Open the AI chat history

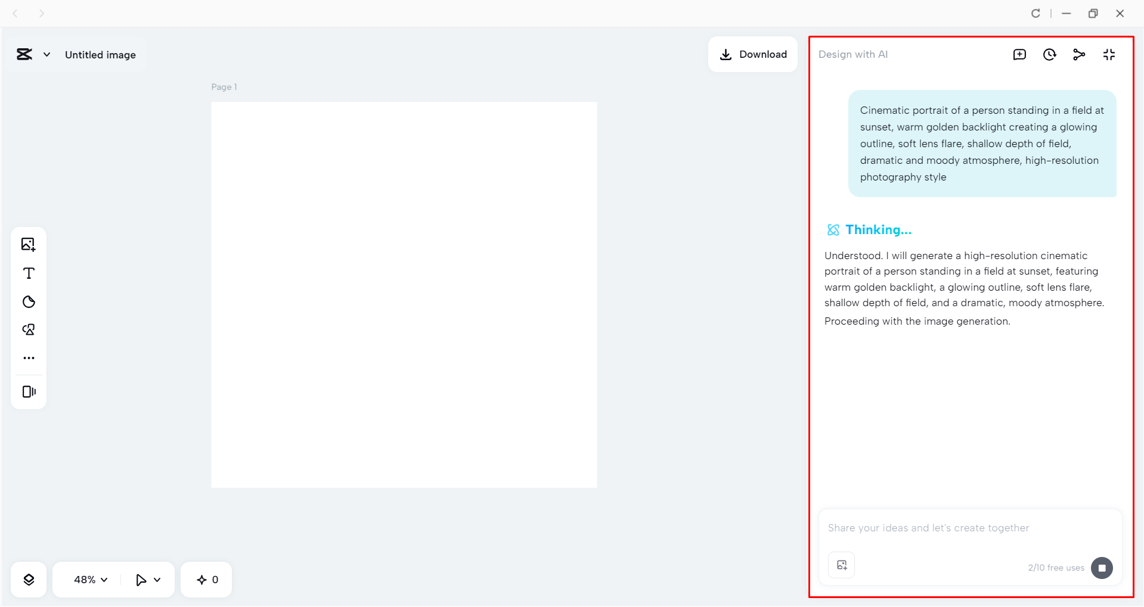1049,55
